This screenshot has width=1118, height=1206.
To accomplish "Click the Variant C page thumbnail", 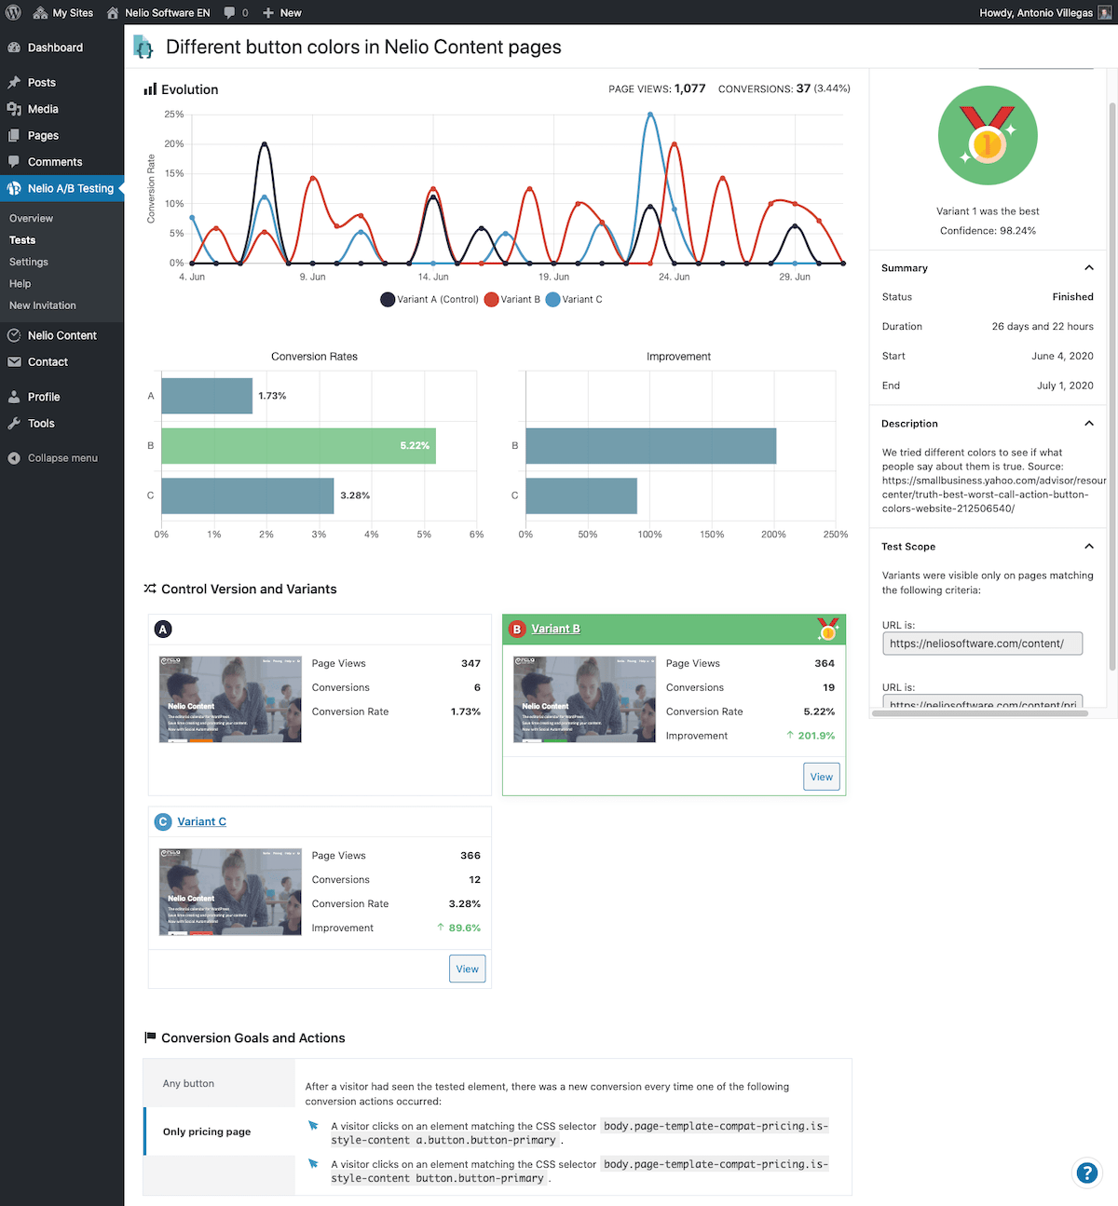I will click(230, 891).
